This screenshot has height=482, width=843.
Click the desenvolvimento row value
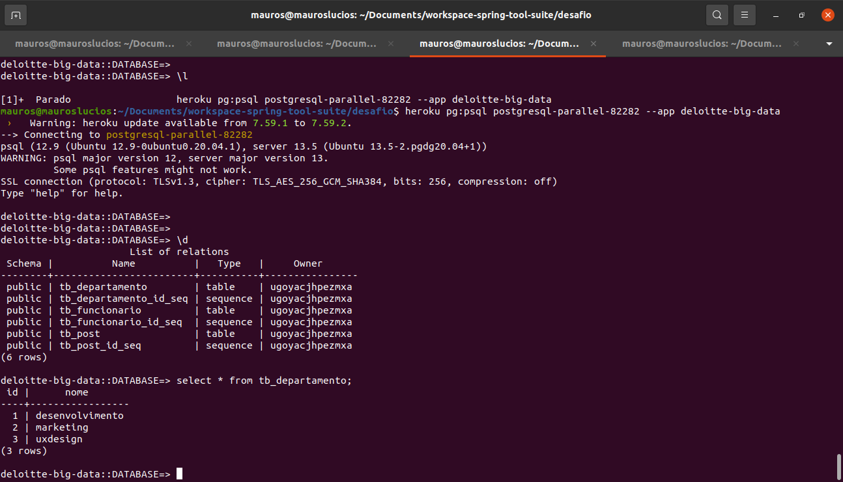click(79, 416)
